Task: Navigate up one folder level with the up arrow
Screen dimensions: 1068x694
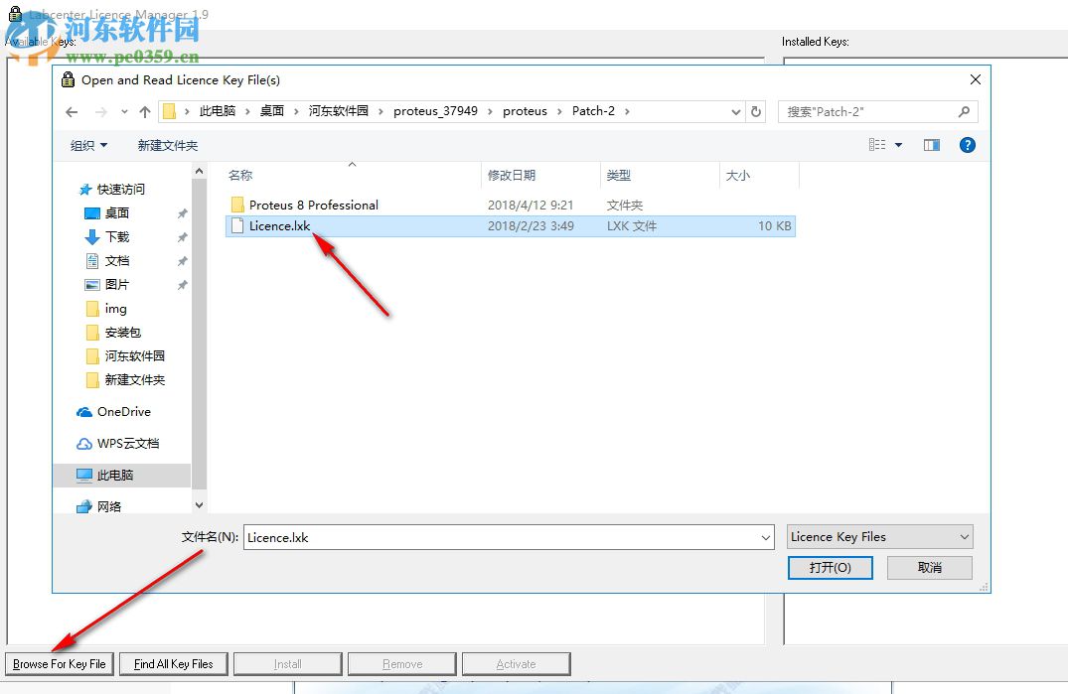Action: (143, 111)
